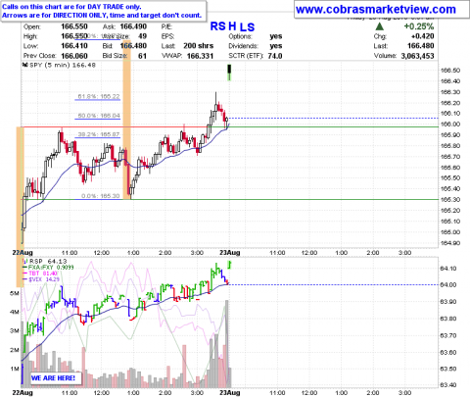Click the 50.0% Fibonacci level label
This screenshot has height=398, width=470.
pos(99,116)
